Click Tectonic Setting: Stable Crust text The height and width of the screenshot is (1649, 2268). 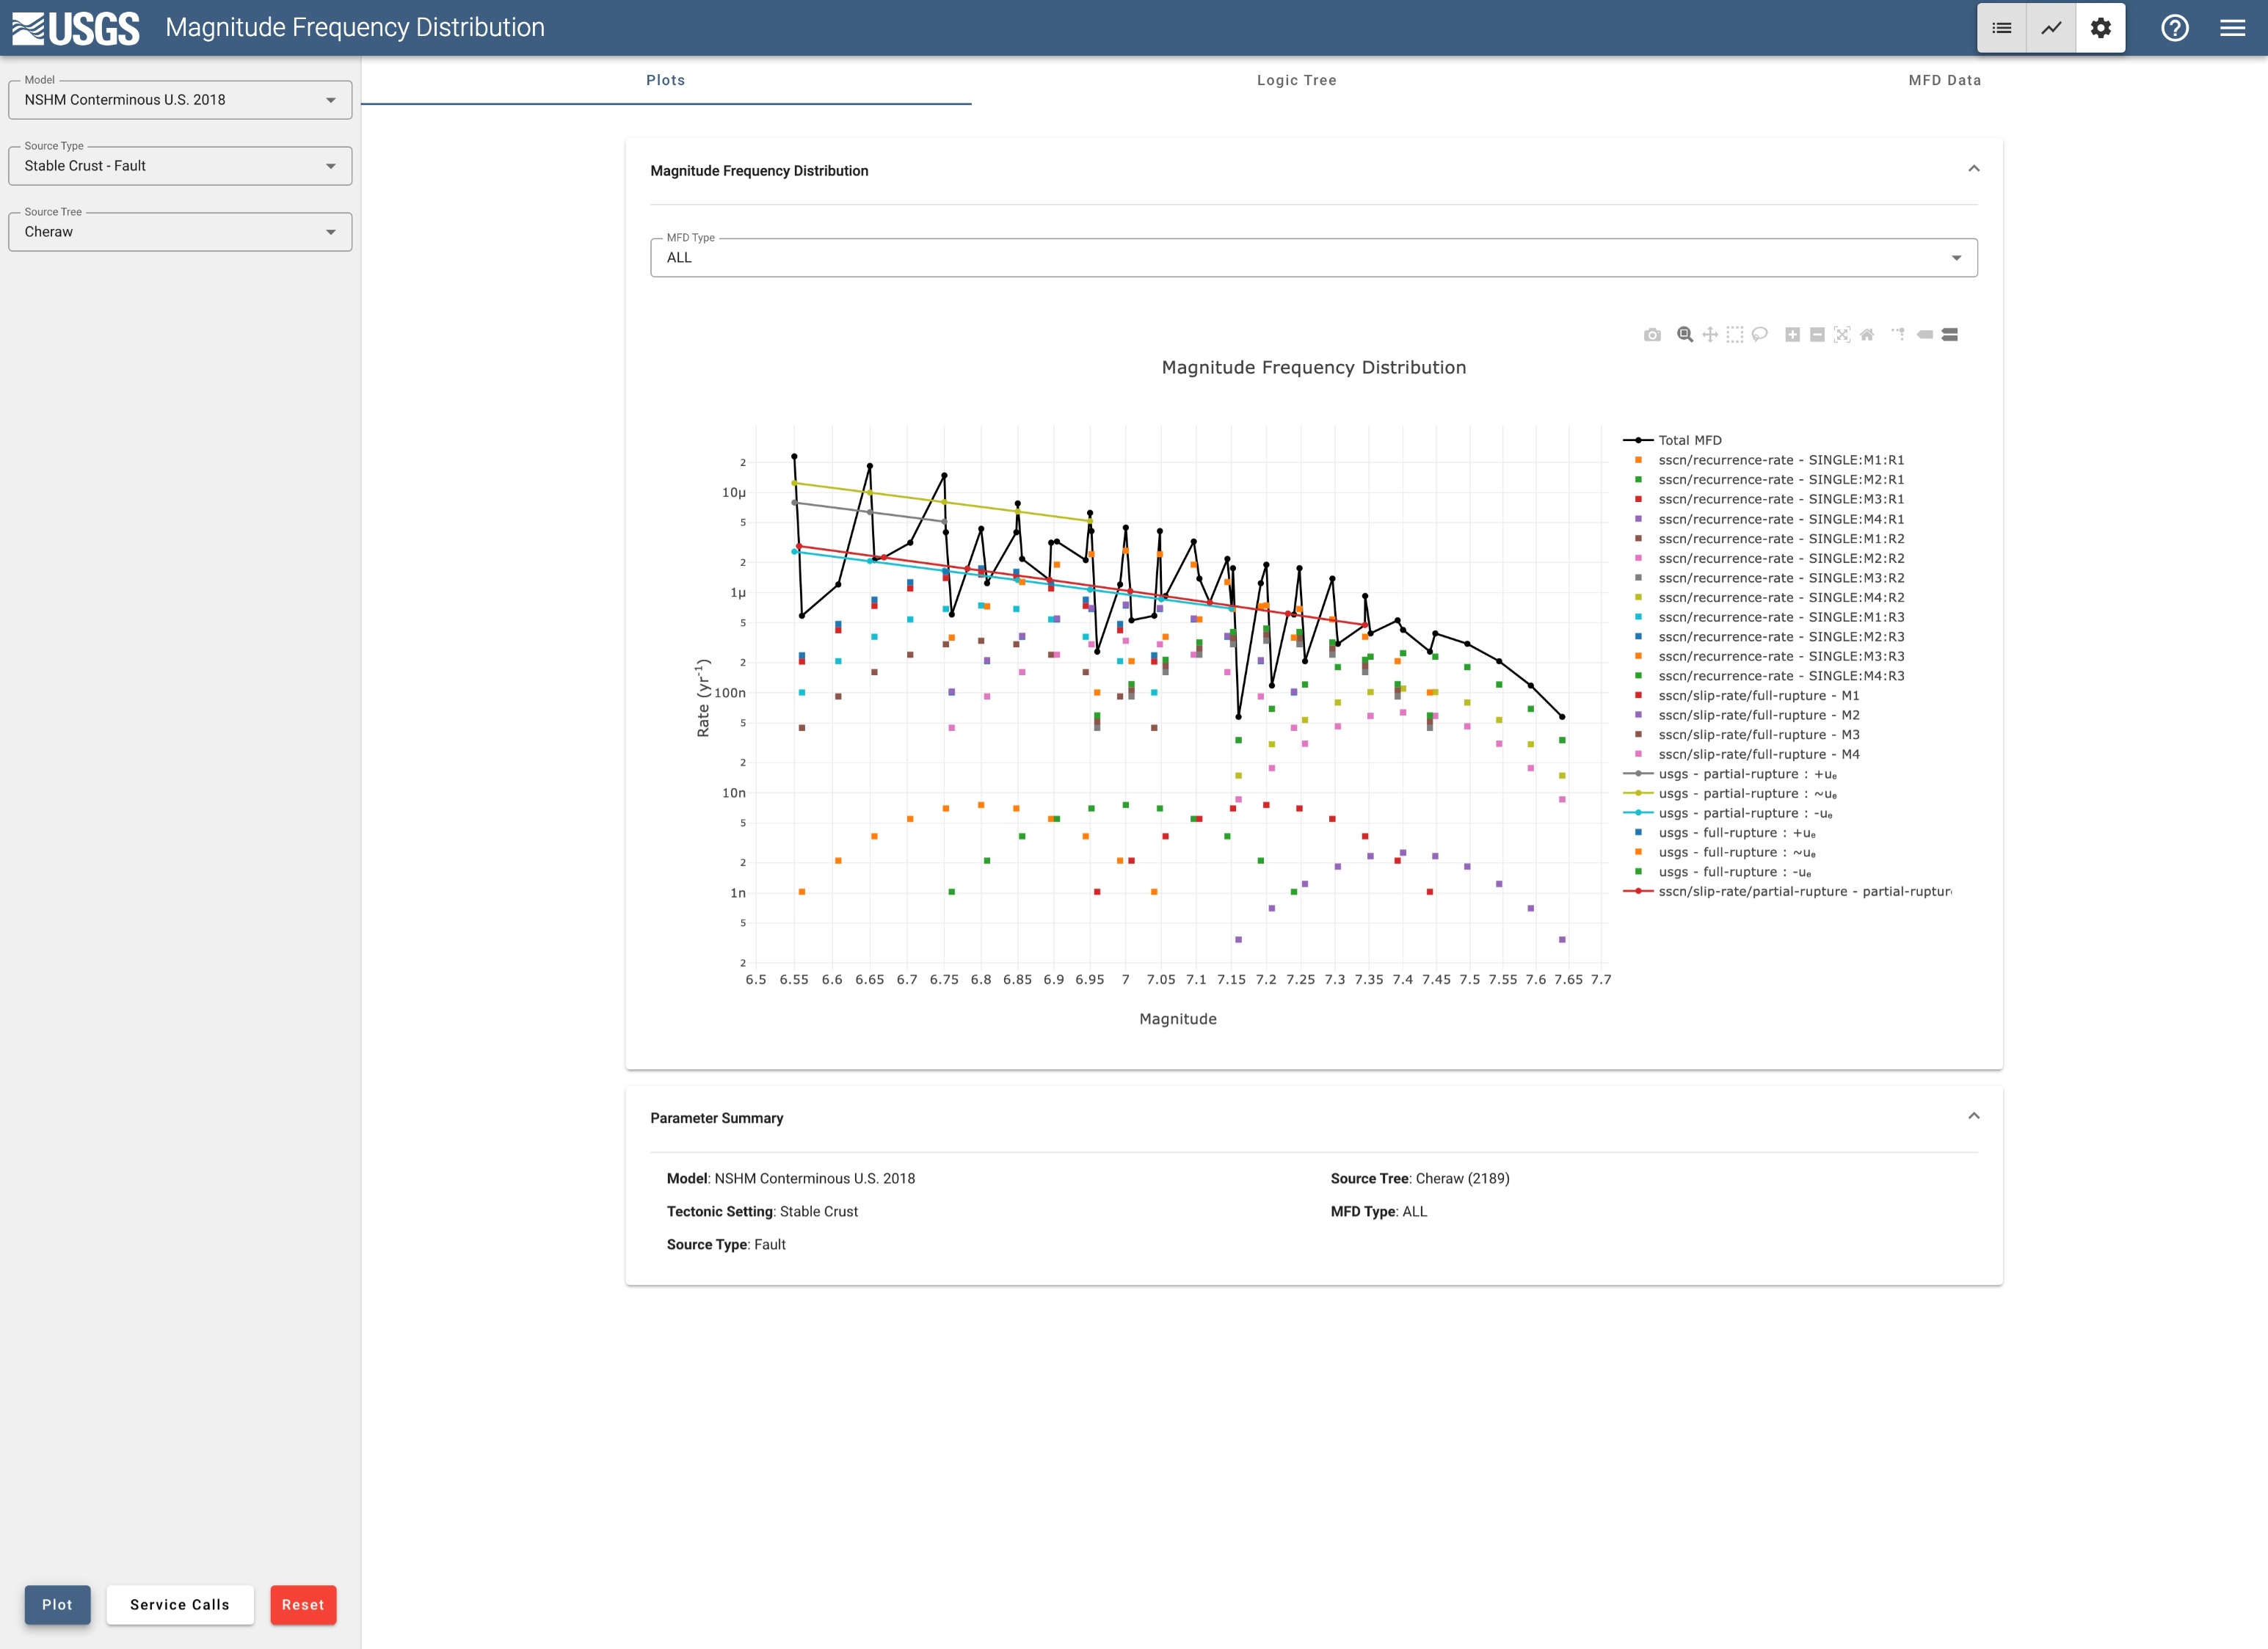pos(762,1211)
